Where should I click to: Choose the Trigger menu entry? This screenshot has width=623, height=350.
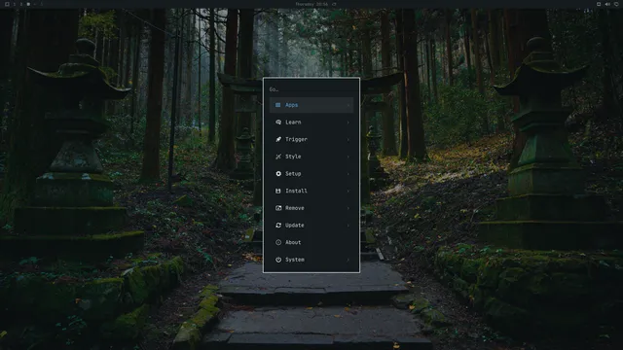[311, 139]
